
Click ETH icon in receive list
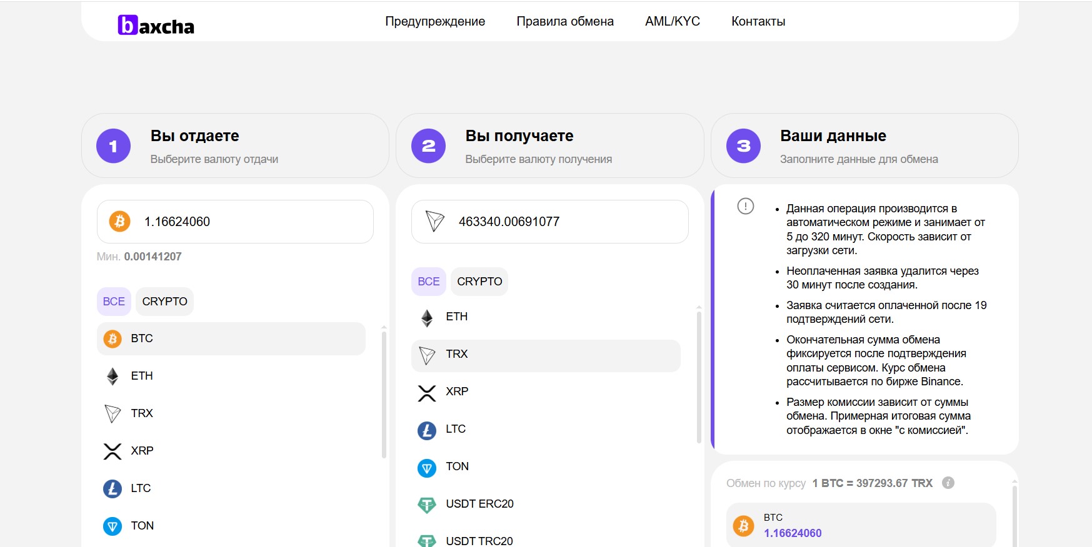pos(427,318)
